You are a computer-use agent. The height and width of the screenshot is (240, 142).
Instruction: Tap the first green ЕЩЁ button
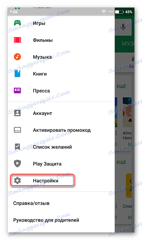pos(121,86)
